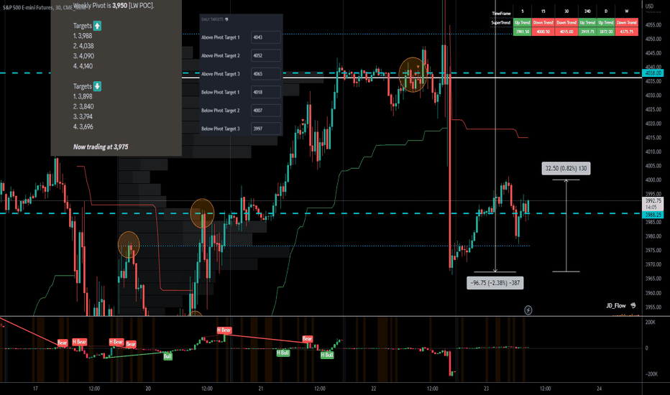Click upside target 3. 4,090
Screen dimensions: 670x395
click(83, 56)
